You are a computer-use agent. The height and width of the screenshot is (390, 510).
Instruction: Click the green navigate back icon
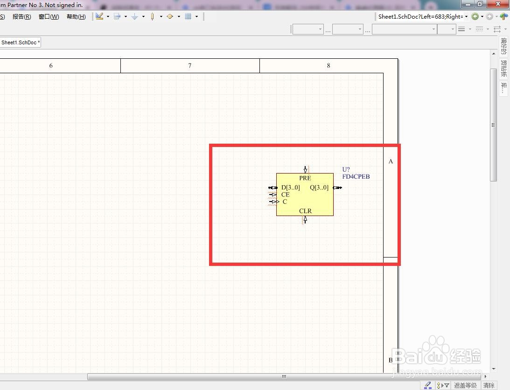click(x=475, y=16)
